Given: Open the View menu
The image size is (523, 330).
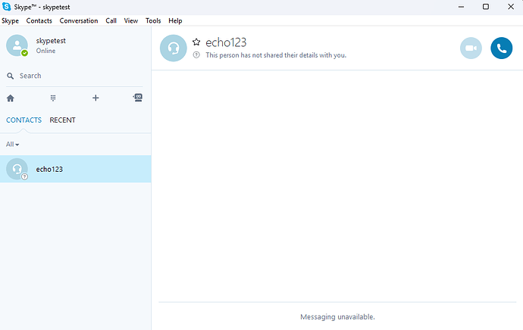Looking at the screenshot, I should pyautogui.click(x=130, y=20).
